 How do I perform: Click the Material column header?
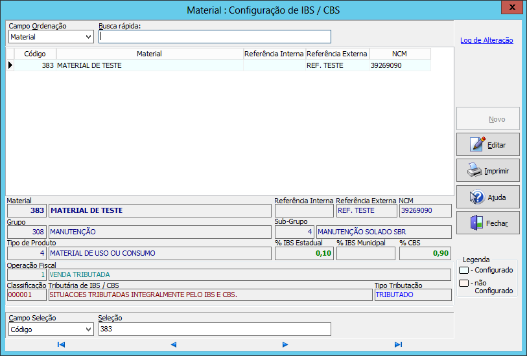[149, 54]
